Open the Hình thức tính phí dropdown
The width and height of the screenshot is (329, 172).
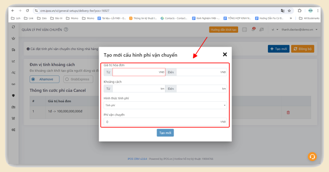point(165,105)
